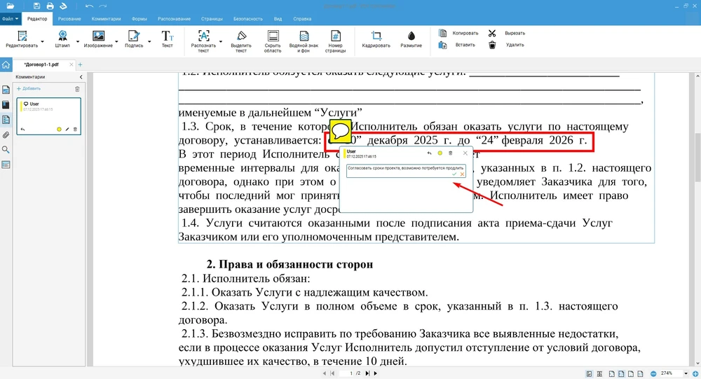Click the Копировать button
The width and height of the screenshot is (701, 379).
(465, 33)
